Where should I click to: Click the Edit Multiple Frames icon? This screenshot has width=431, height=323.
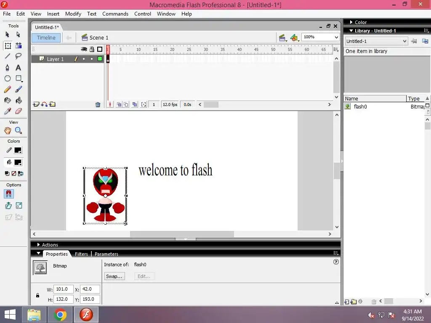[135, 105]
